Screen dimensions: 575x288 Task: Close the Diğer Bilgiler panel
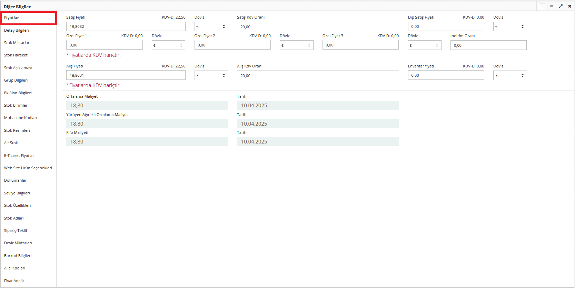(569, 6)
